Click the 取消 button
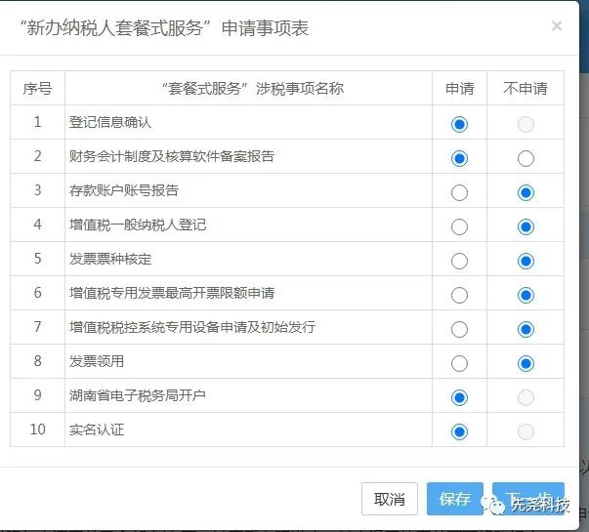 coord(390,499)
